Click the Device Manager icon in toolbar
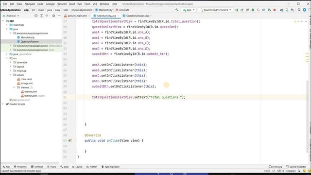This screenshot has width=311, height=175. tap(287, 10)
